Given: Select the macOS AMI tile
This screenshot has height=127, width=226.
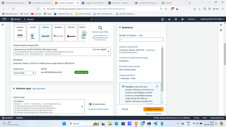Looking at the screenshot, I should click(x=33, y=33).
